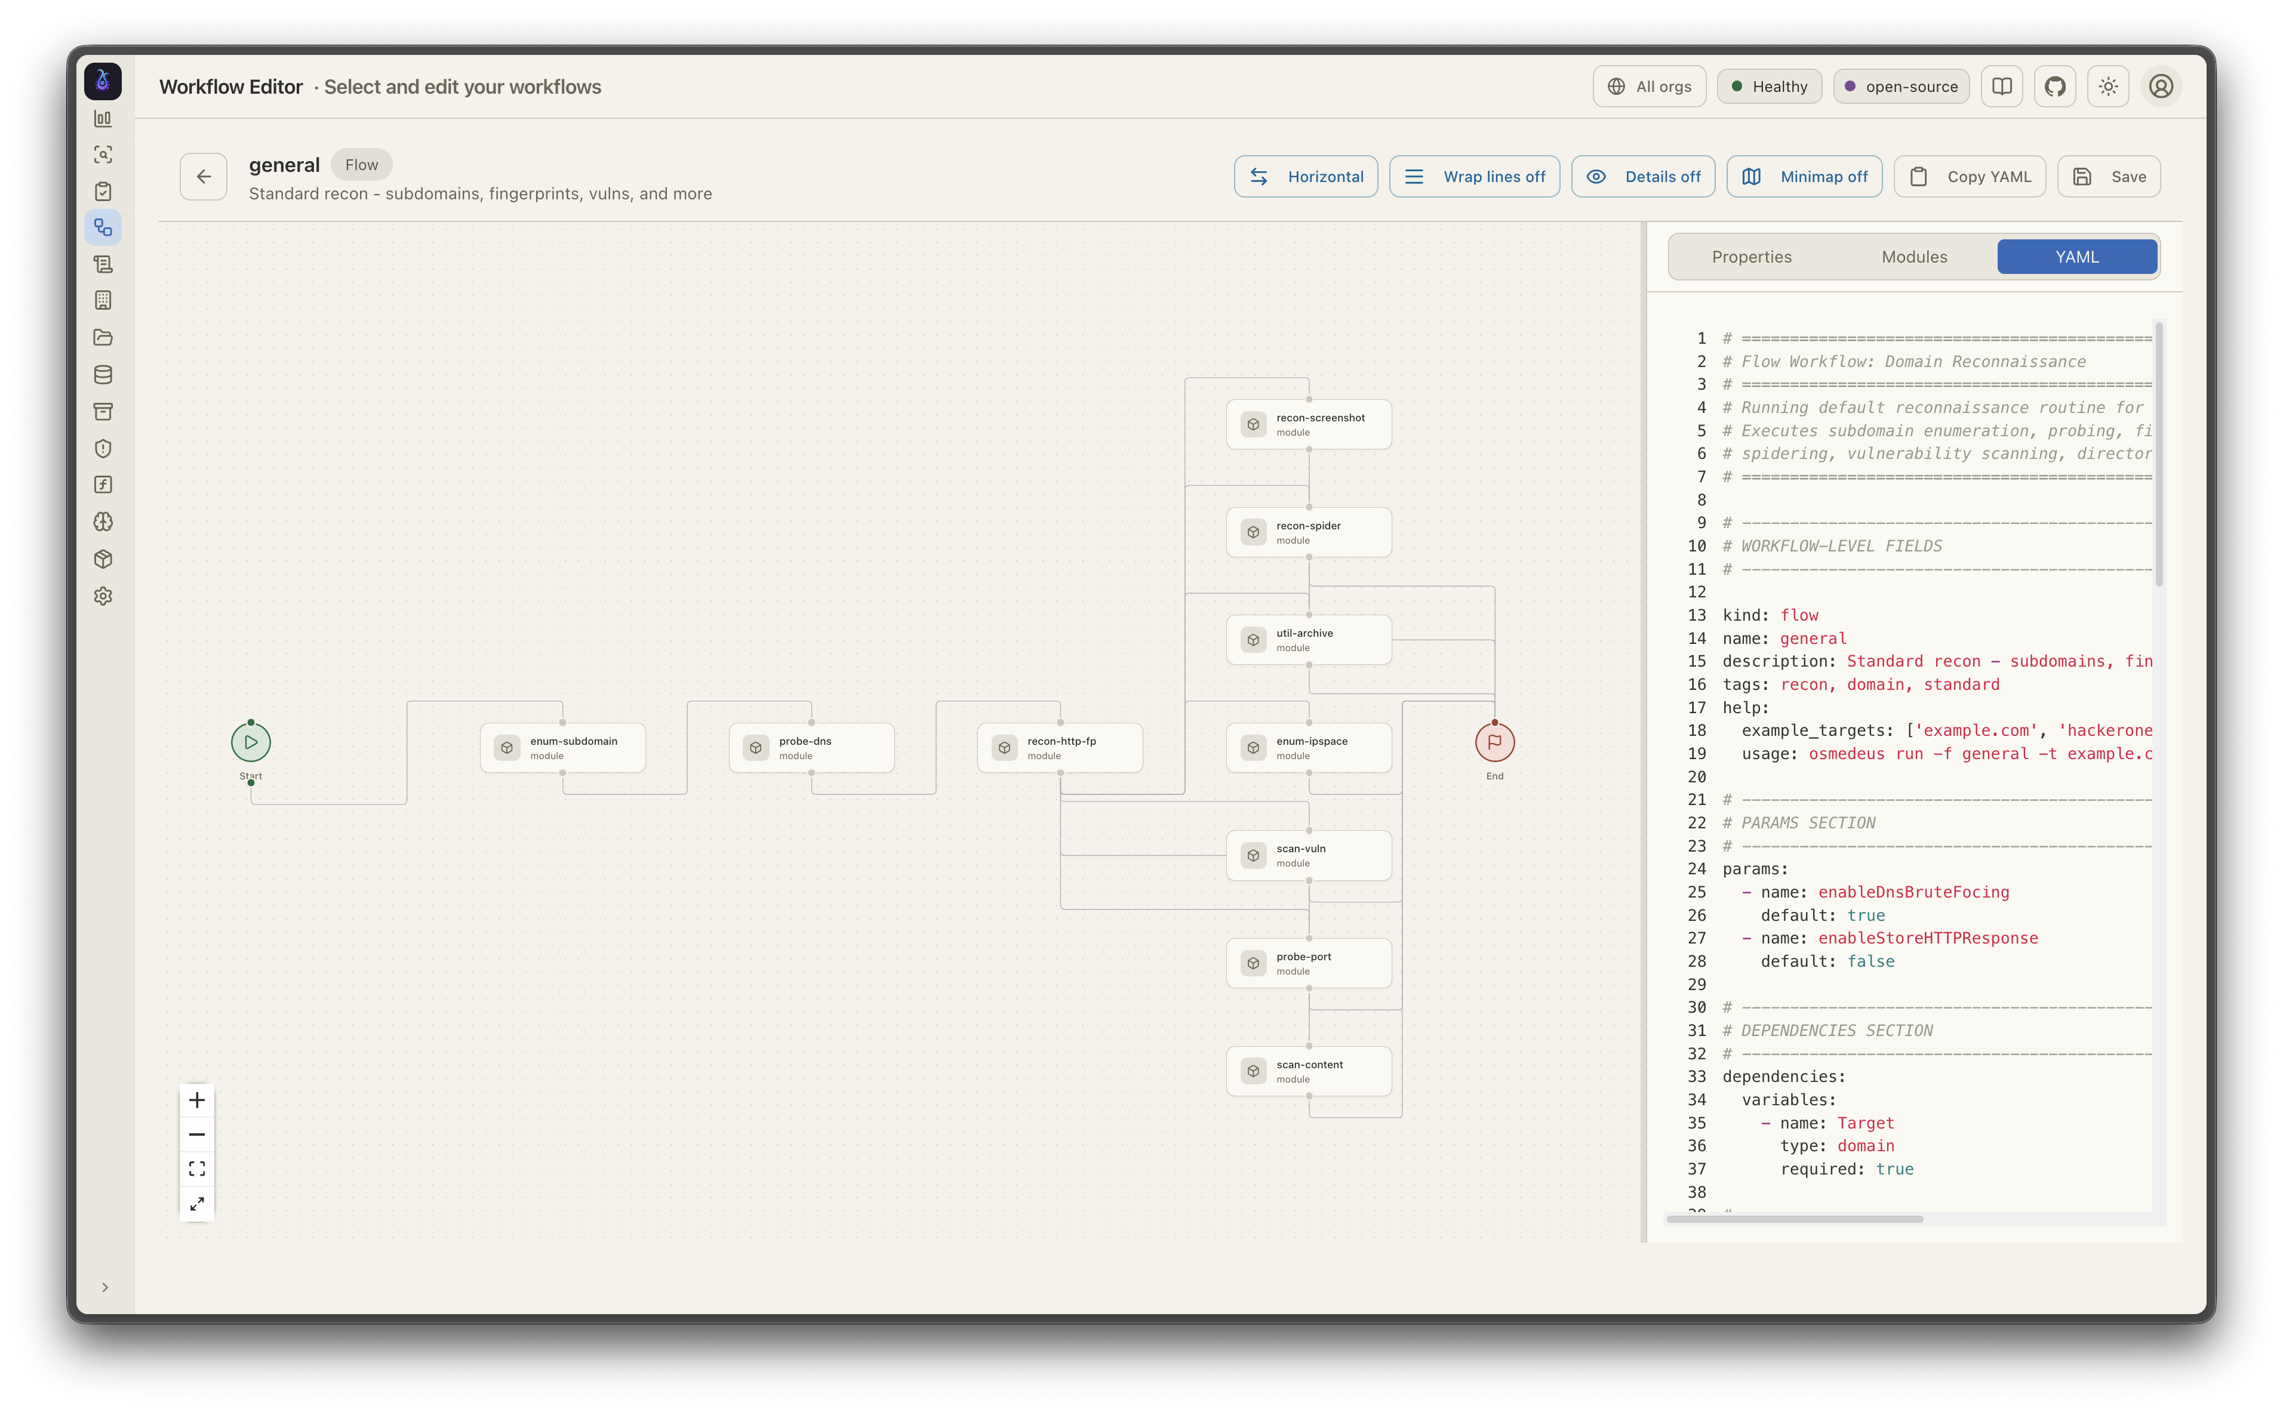2283x1412 pixels.
Task: Open the Osmedeus logo home icon
Action: click(x=103, y=82)
